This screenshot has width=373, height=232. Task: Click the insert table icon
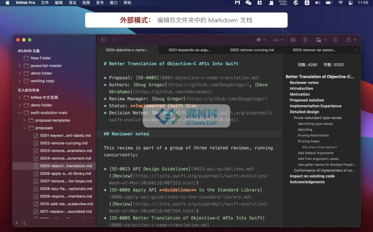pos(293,40)
